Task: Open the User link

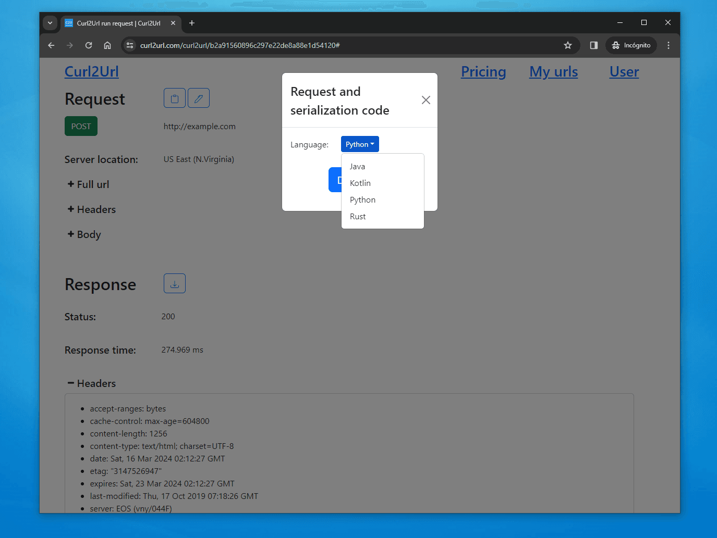Action: tap(624, 71)
